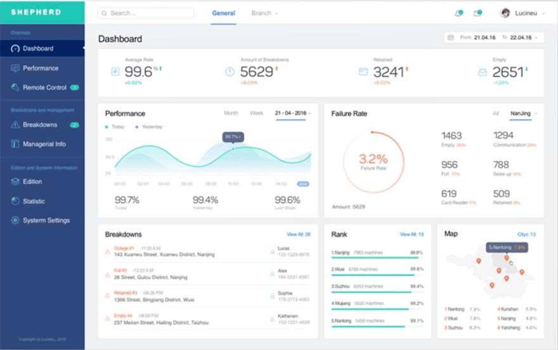Open View All 26 breakdowns link
The width and height of the screenshot is (558, 350).
pyautogui.click(x=299, y=235)
